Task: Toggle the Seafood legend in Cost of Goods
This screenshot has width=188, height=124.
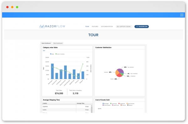Action: click(x=130, y=105)
